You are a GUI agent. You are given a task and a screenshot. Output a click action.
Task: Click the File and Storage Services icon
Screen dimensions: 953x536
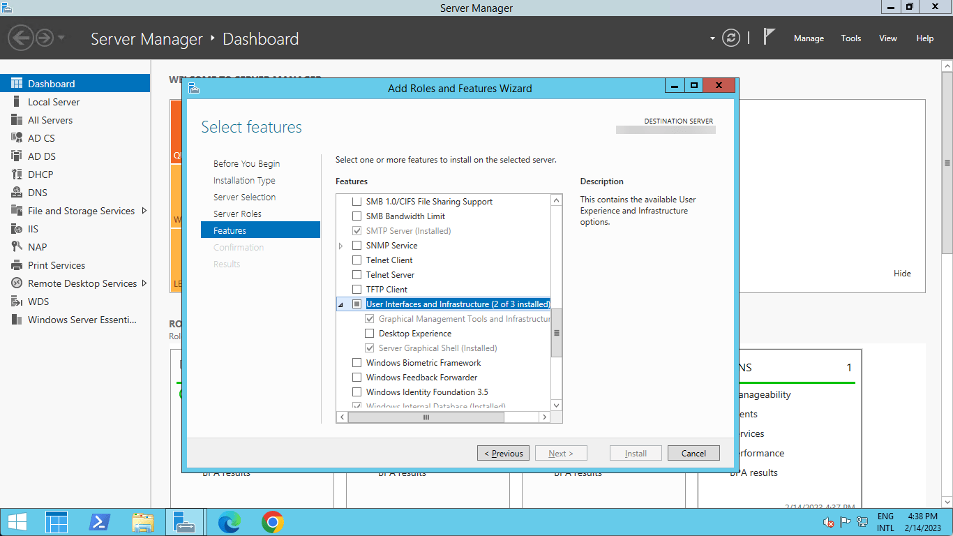coord(17,211)
